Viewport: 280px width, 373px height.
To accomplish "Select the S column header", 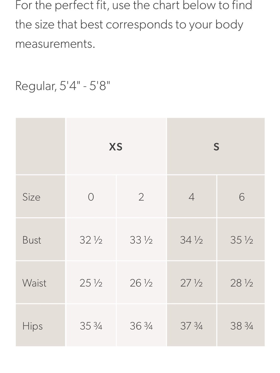I will point(216,146).
